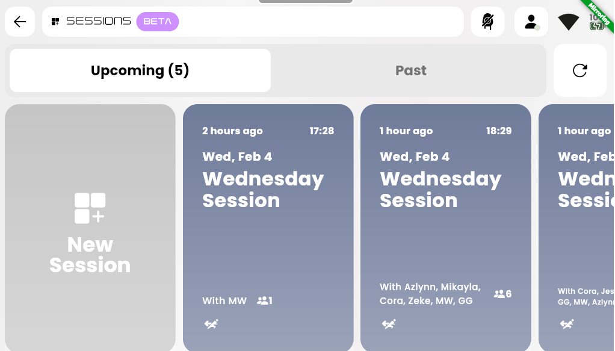The width and height of the screenshot is (615, 351).
Task: Click the New Session grid-plus icon
Action: coord(90,208)
